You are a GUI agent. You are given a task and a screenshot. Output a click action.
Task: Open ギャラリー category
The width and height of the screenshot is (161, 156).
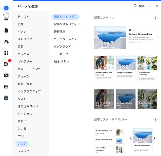point(25,61)
